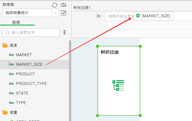Click the edit dataset pencil icon

coord(64,13)
